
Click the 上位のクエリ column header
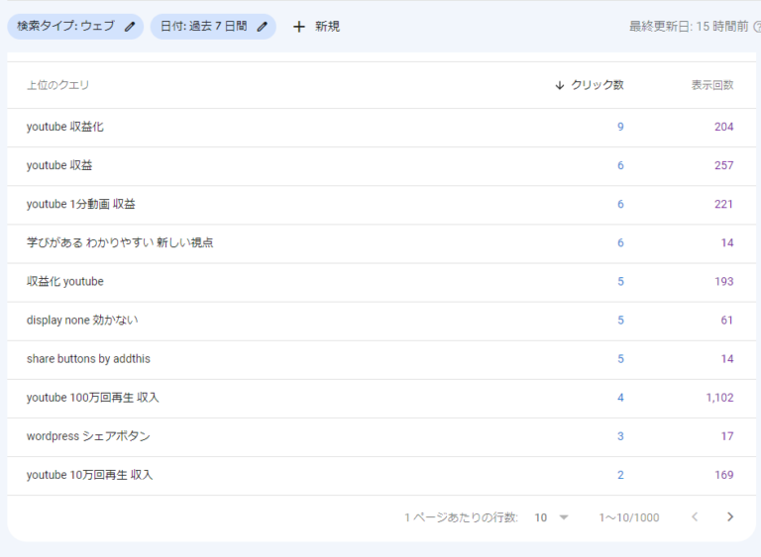[x=58, y=85]
